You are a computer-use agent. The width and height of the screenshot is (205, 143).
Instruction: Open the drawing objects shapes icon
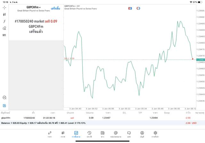tap(4, 28)
